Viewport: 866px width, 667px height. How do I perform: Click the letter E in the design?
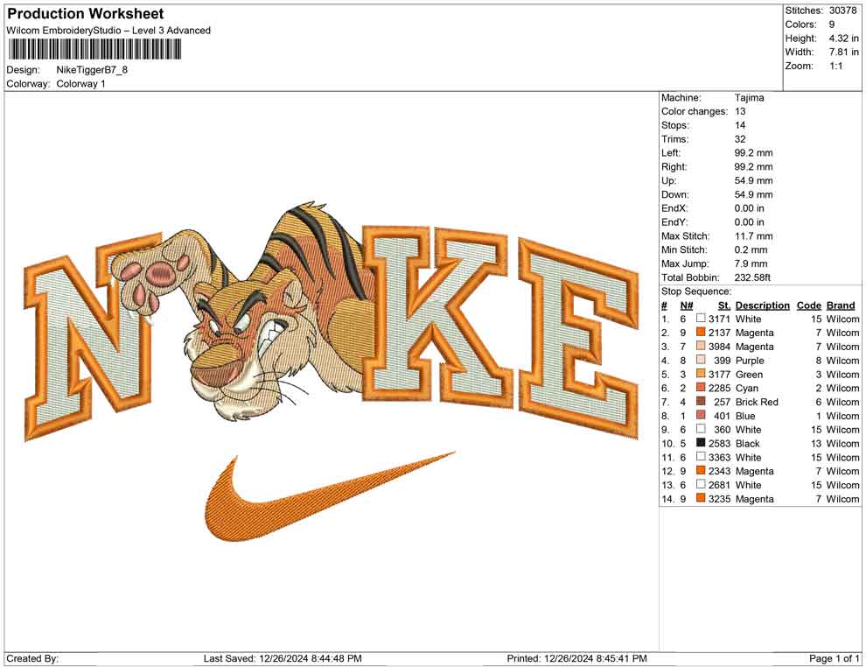(x=579, y=338)
